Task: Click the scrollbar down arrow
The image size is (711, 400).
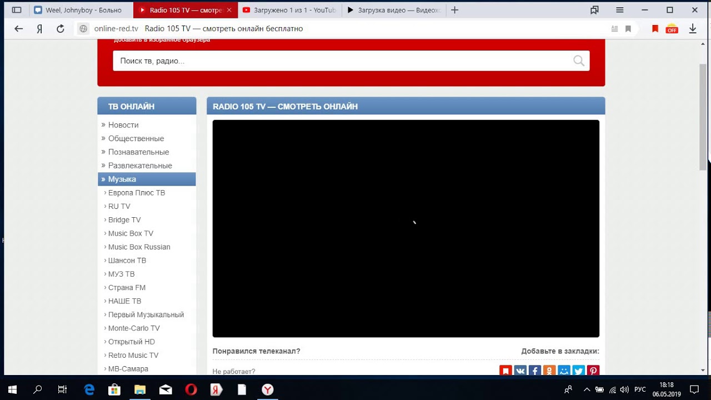Action: coord(703,370)
